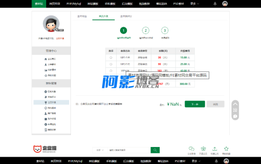The width and height of the screenshot is (261, 164).
Task: Expand the More dropdown in top navigation
Action: coord(194,3)
